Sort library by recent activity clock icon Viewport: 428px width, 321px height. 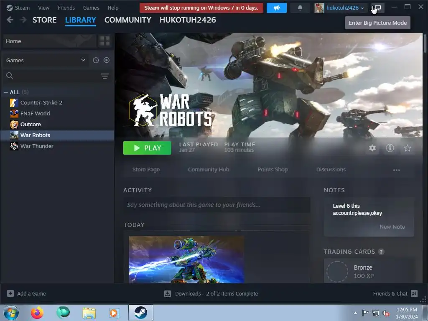(96, 60)
